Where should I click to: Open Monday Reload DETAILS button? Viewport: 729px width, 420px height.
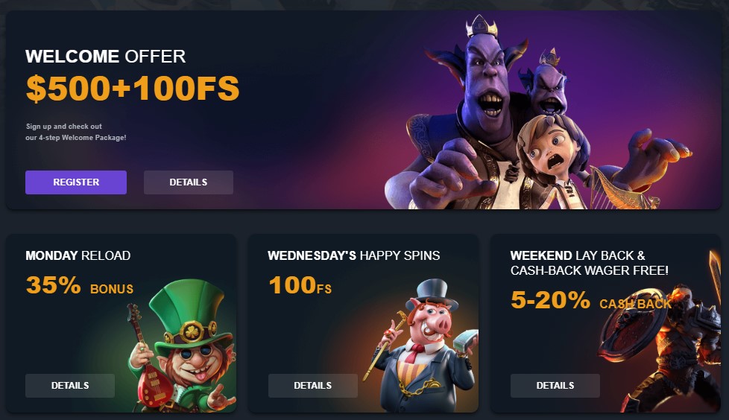[x=70, y=386]
